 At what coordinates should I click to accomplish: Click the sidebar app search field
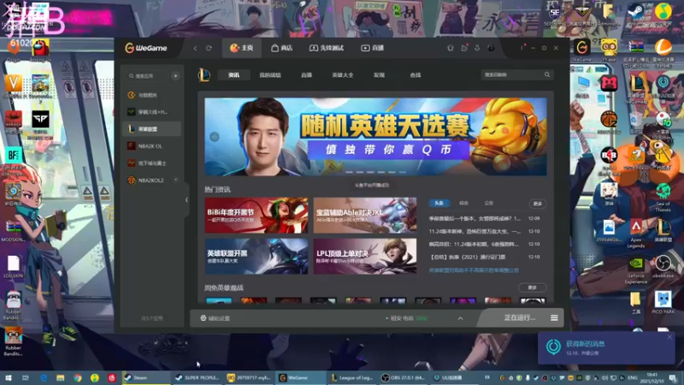click(145, 76)
